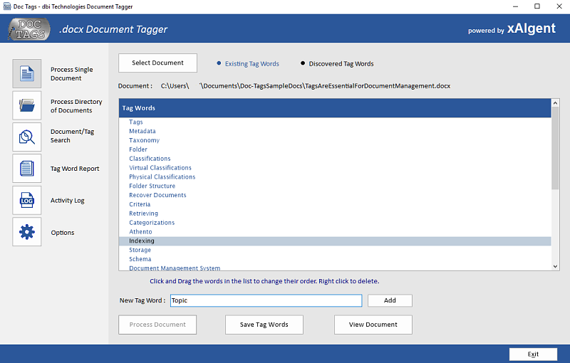Open Process Directory of Documents folder icon
The image size is (570, 363).
tap(27, 105)
